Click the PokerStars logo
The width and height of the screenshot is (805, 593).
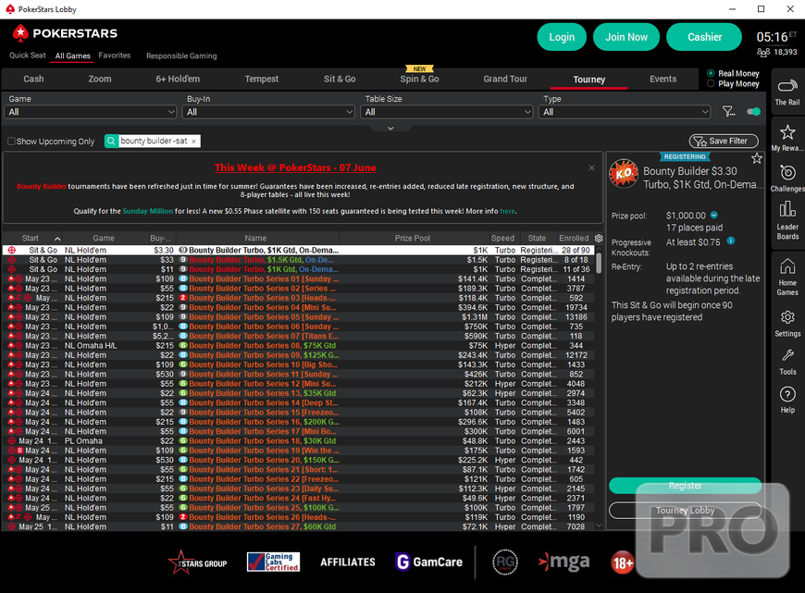pyautogui.click(x=65, y=33)
